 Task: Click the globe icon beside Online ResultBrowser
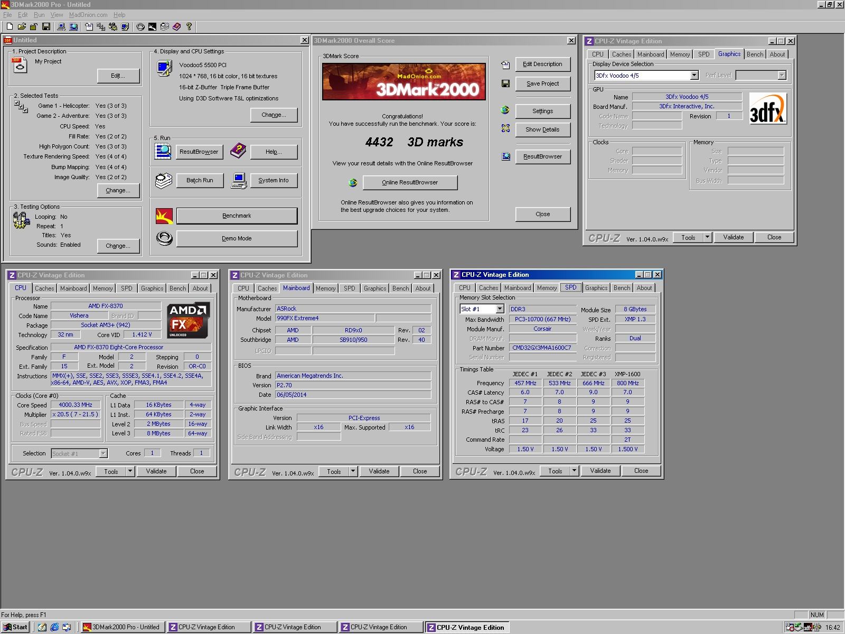click(x=353, y=183)
